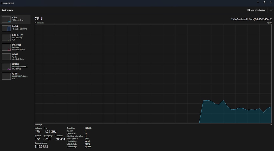Click the Ethernet mini graph thumbnail
Viewport: 274px width, 151px height.
pos(6,47)
